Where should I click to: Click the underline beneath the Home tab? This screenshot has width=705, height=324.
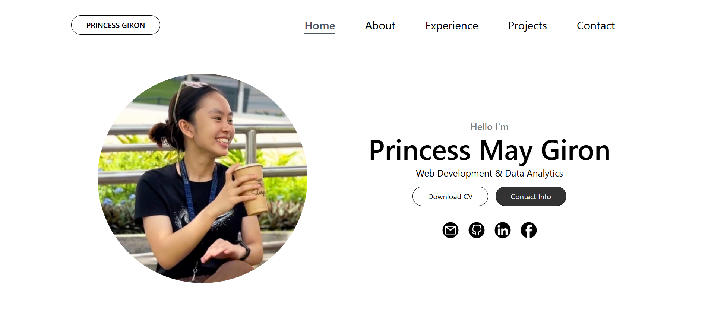[320, 34]
